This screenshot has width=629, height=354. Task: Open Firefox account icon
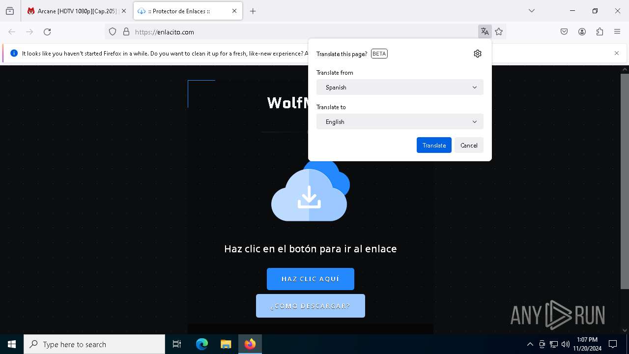[582, 32]
